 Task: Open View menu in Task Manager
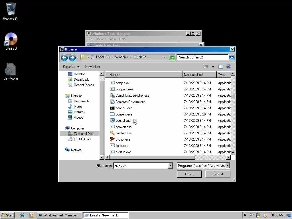click(112, 39)
